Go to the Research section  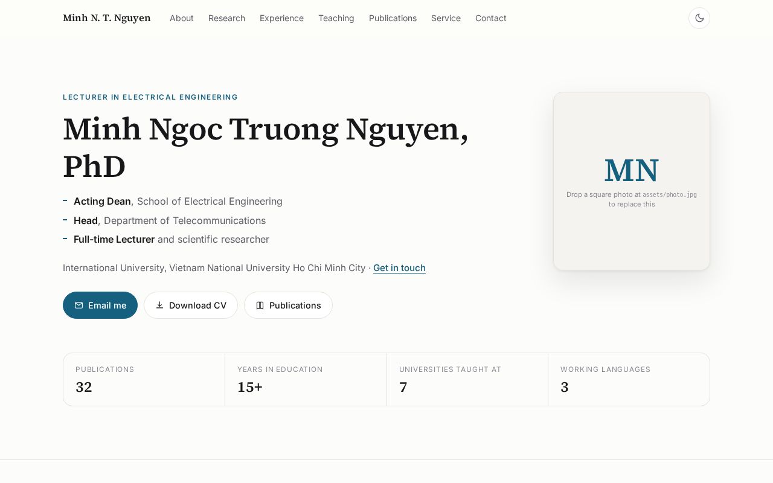pyautogui.click(x=226, y=18)
